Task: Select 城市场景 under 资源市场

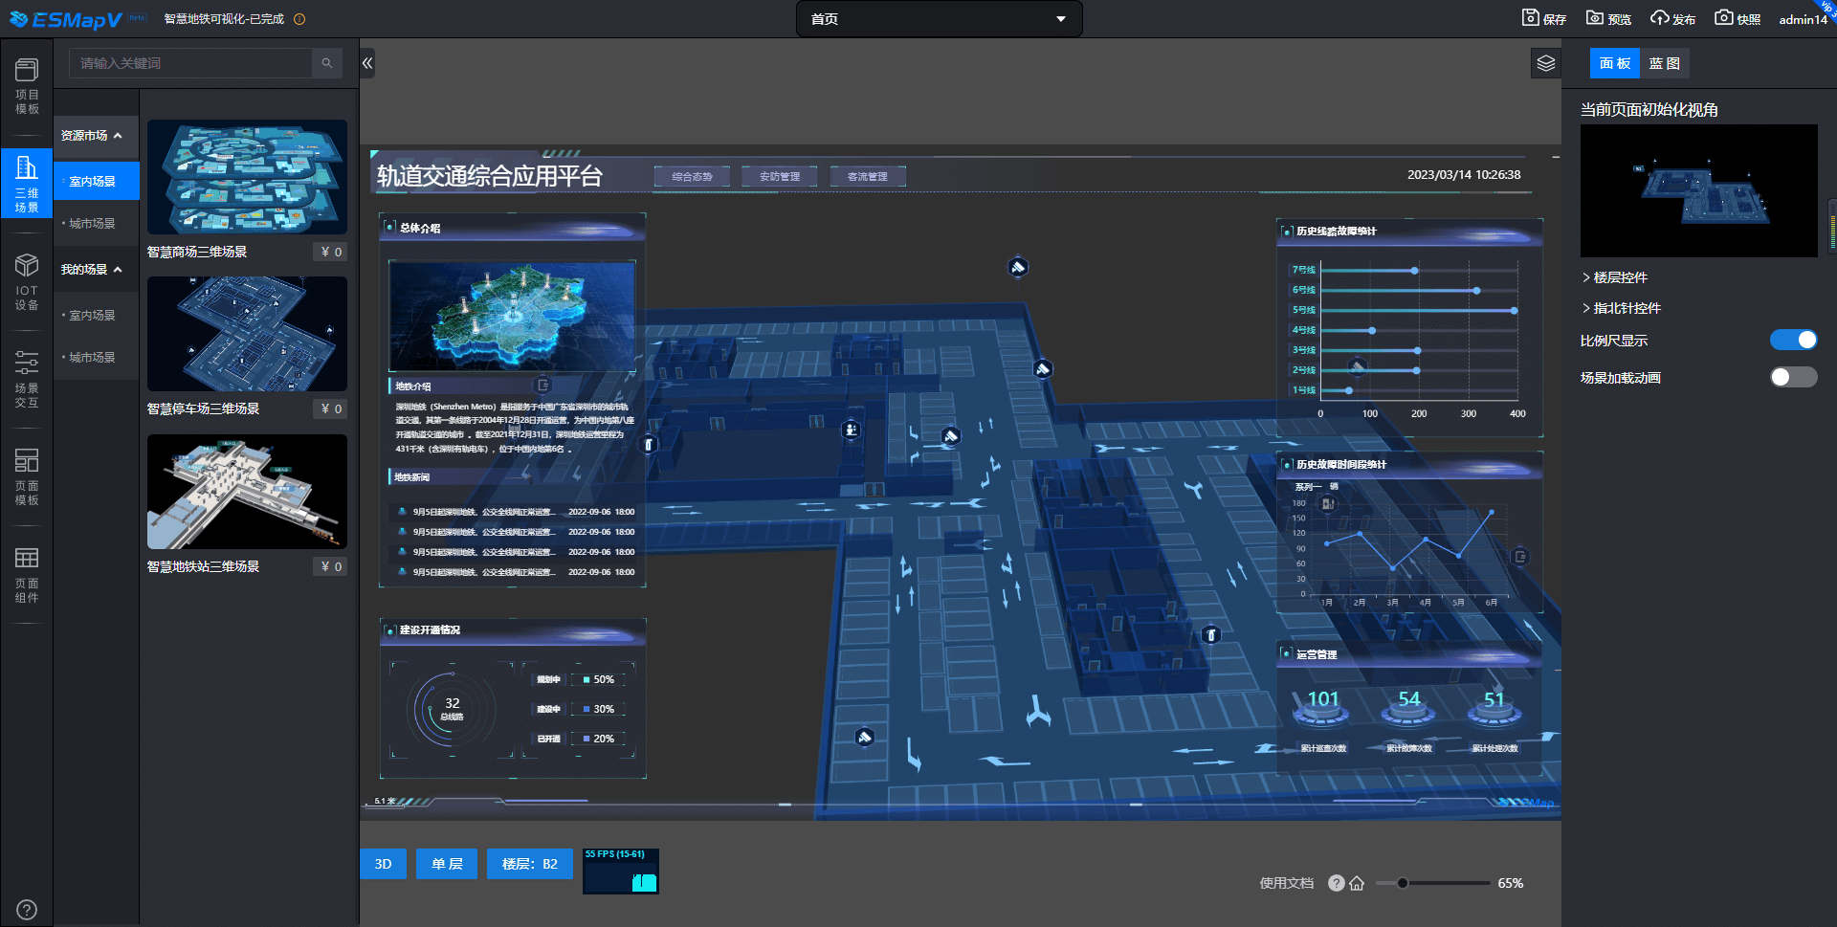Action: 92,224
